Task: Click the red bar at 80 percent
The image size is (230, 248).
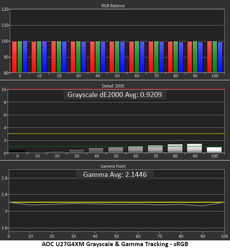Action: 170,57
